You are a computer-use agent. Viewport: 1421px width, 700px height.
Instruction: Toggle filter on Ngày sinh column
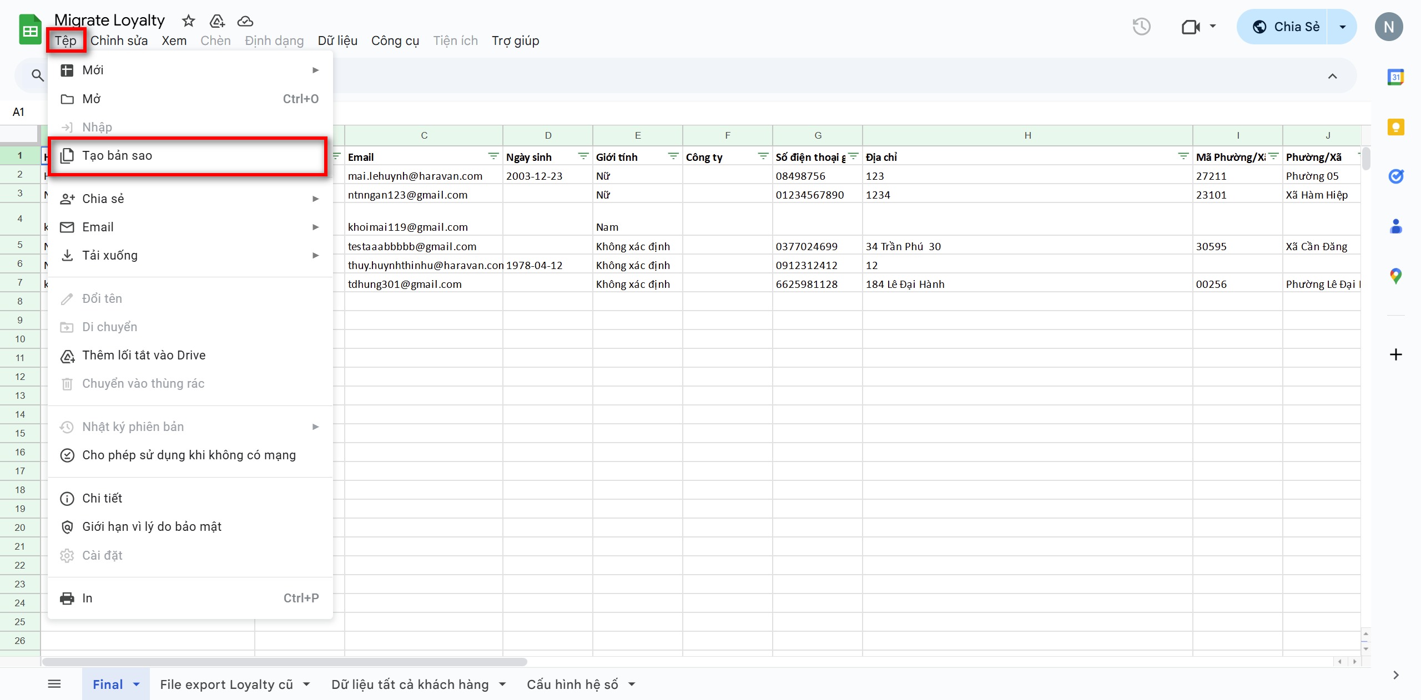583,157
